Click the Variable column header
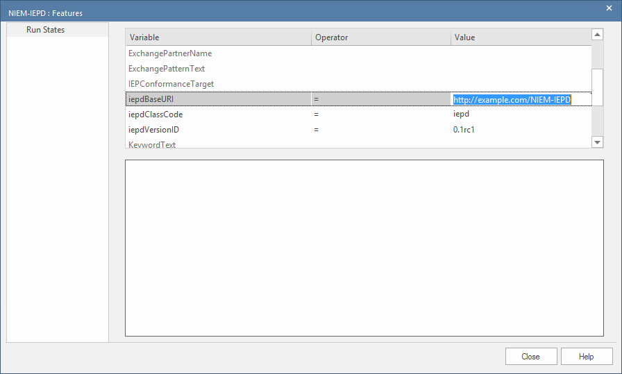622x374 pixels. pyautogui.click(x=218, y=37)
